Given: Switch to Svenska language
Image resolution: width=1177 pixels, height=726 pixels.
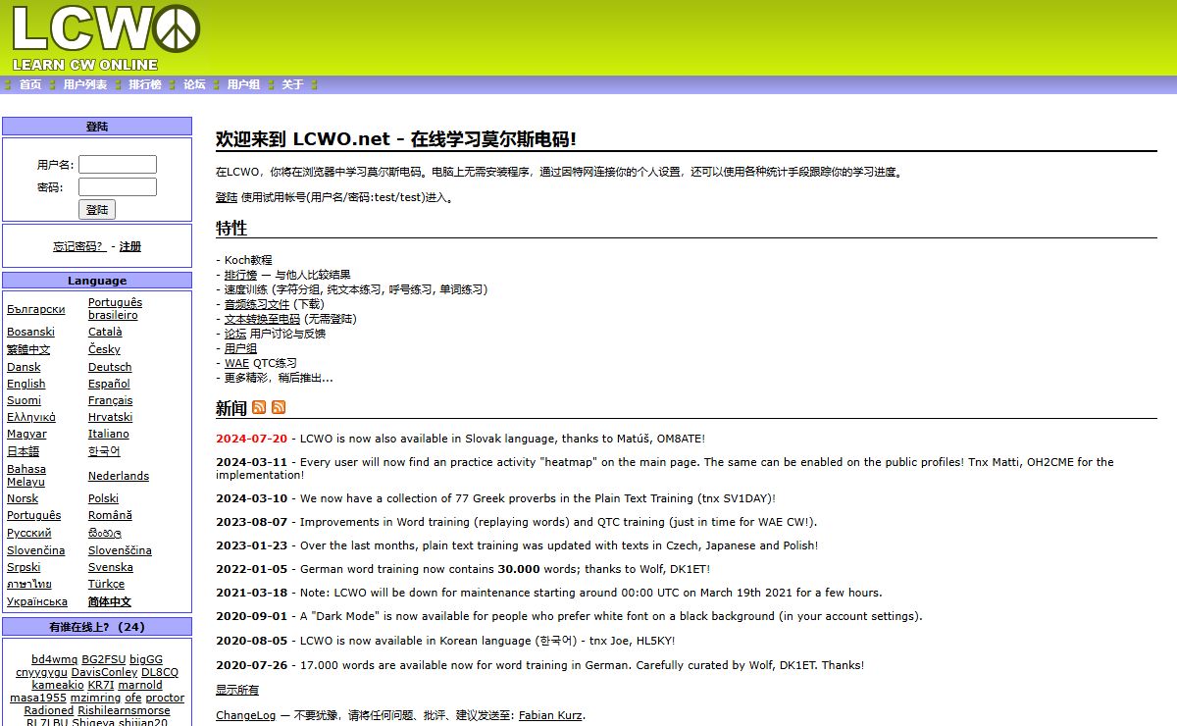Looking at the screenshot, I should (x=110, y=567).
